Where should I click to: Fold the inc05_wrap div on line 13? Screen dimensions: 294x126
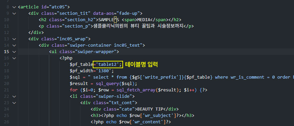(14, 39)
